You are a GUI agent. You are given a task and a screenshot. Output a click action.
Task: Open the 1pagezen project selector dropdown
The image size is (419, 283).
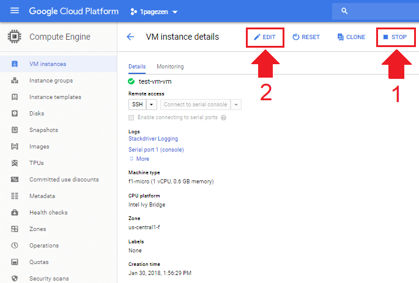[x=154, y=12]
